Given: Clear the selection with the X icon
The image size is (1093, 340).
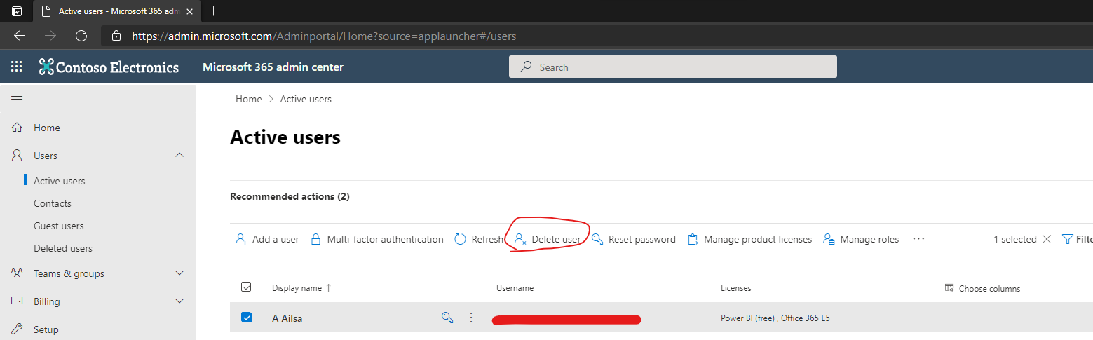Looking at the screenshot, I should pyautogui.click(x=1047, y=239).
